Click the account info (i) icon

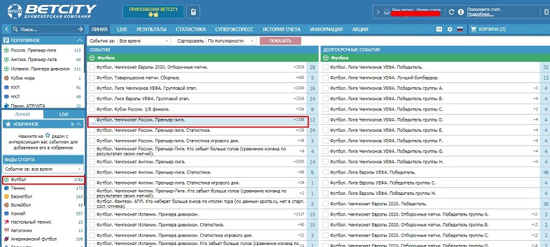pos(461,12)
